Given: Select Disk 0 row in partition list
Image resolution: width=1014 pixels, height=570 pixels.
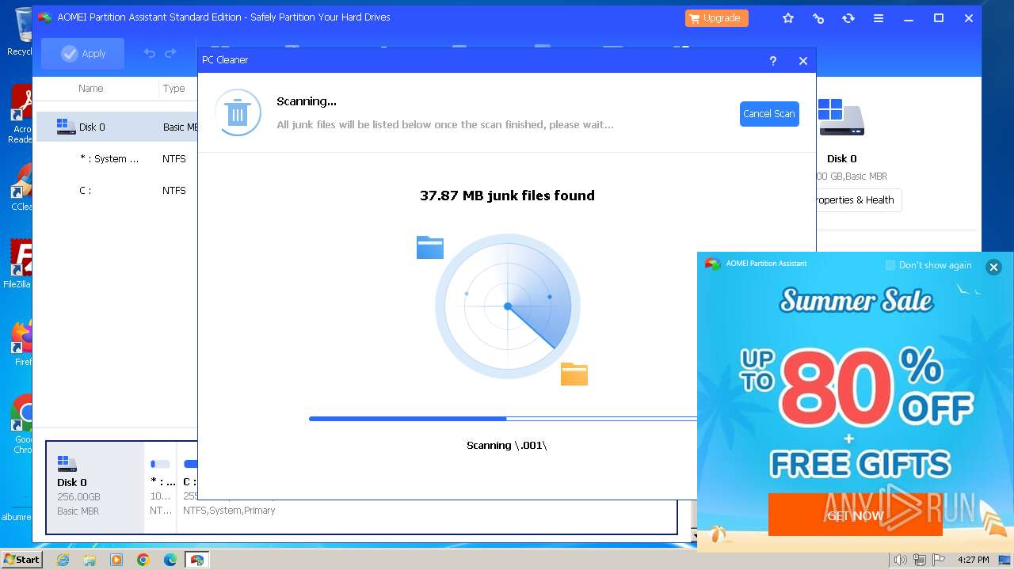Looking at the screenshot, I should point(117,127).
